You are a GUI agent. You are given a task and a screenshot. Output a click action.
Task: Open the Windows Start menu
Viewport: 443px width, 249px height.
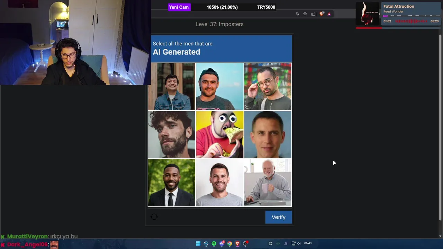click(x=198, y=243)
